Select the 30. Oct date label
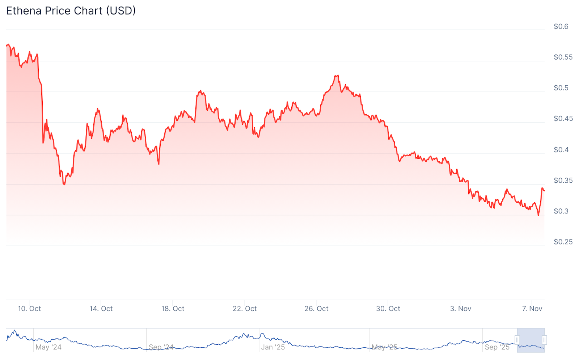 [388, 309]
